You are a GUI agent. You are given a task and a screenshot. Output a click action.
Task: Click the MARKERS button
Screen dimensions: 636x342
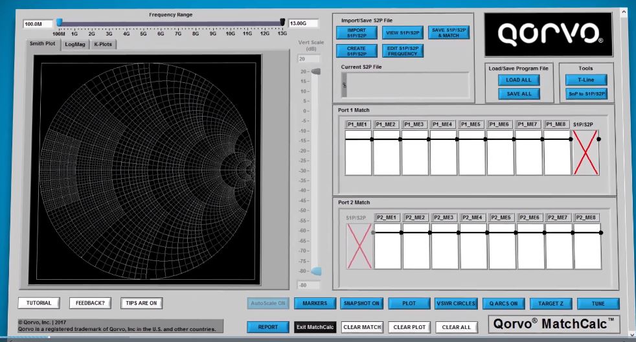pos(315,303)
